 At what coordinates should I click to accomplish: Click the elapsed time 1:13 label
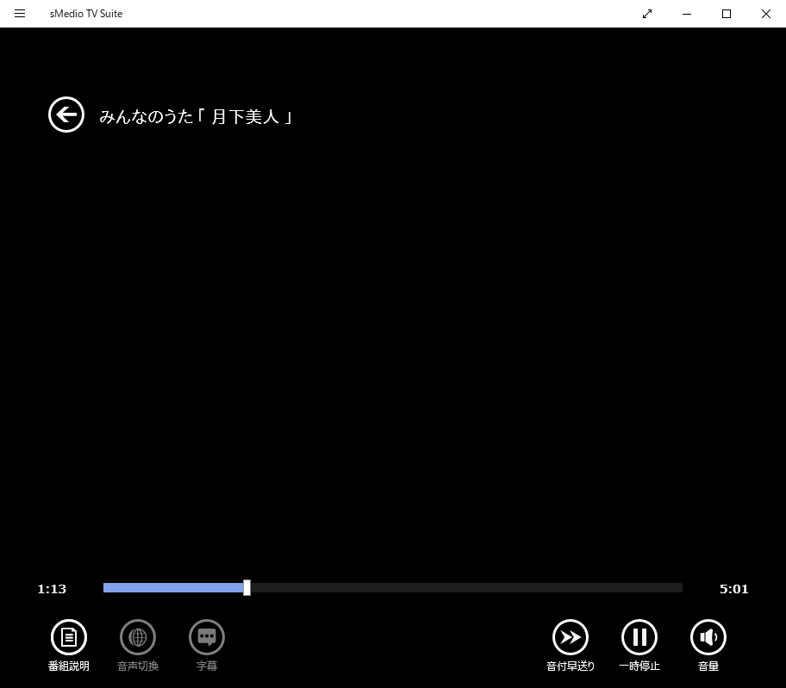52,589
